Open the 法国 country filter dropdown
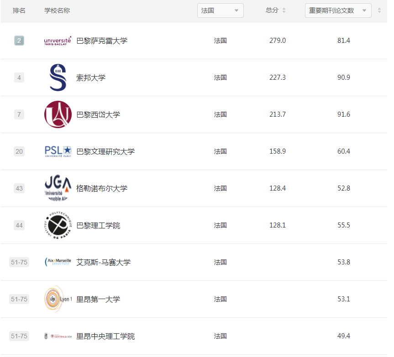Screen dimensions: 394x357 pos(220,10)
